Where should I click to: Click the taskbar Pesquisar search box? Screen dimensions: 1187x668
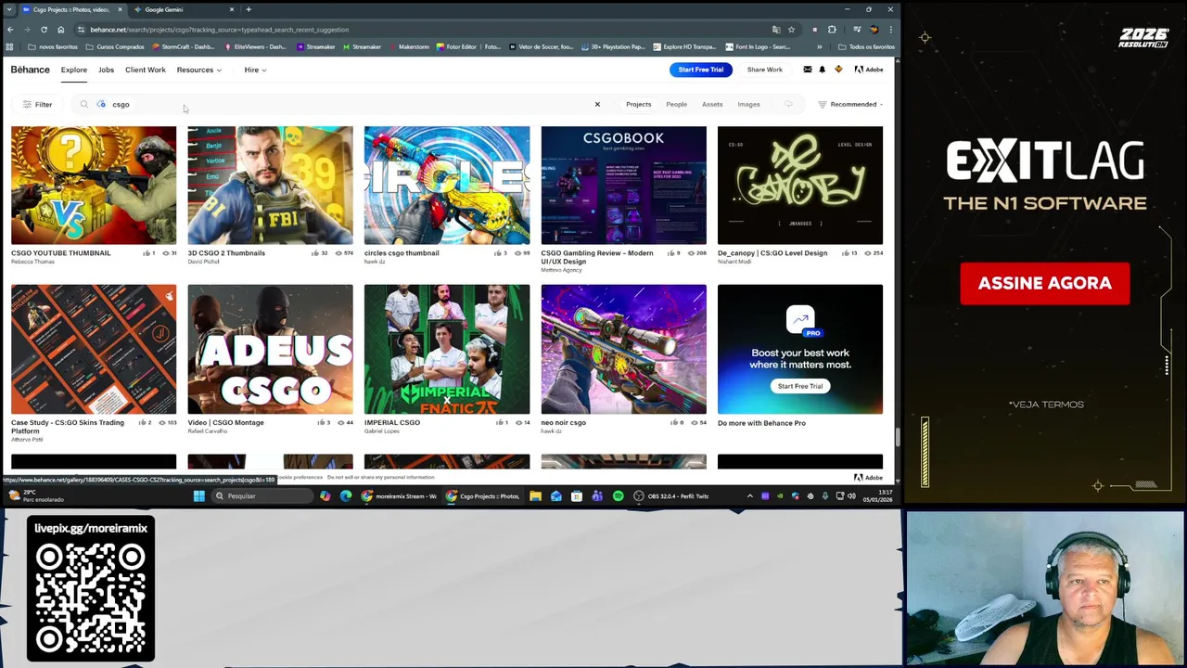click(262, 496)
